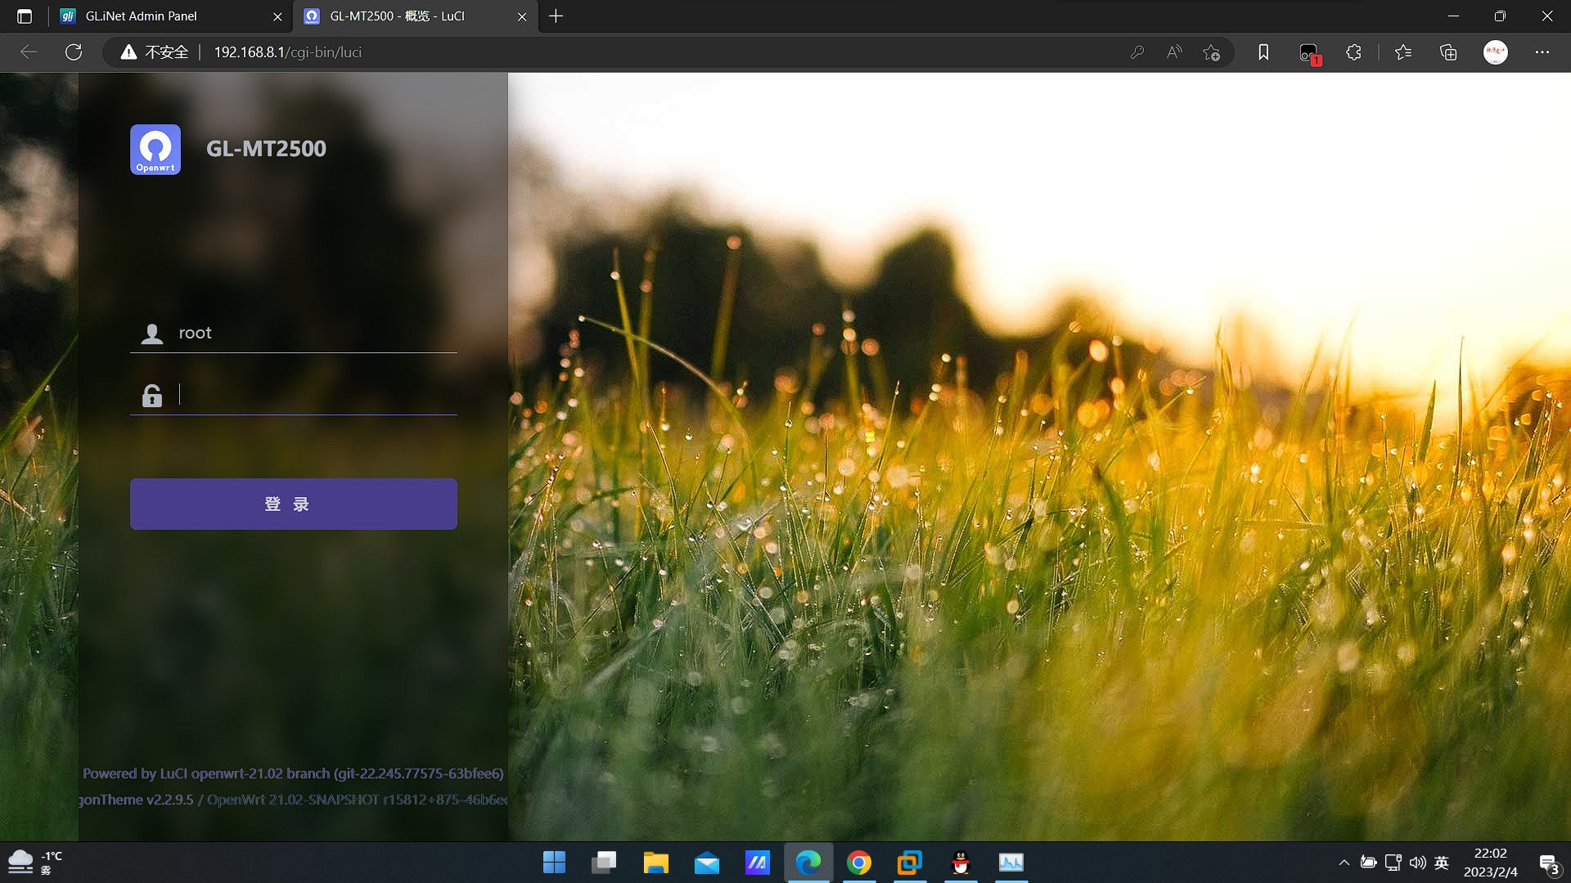
Task: Add this page to favorites star
Action: [x=1212, y=52]
